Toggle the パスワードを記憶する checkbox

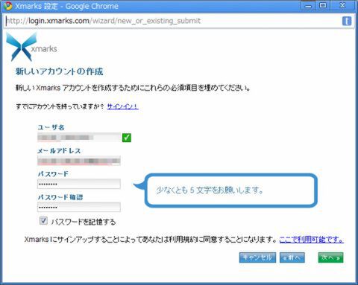coord(43,220)
